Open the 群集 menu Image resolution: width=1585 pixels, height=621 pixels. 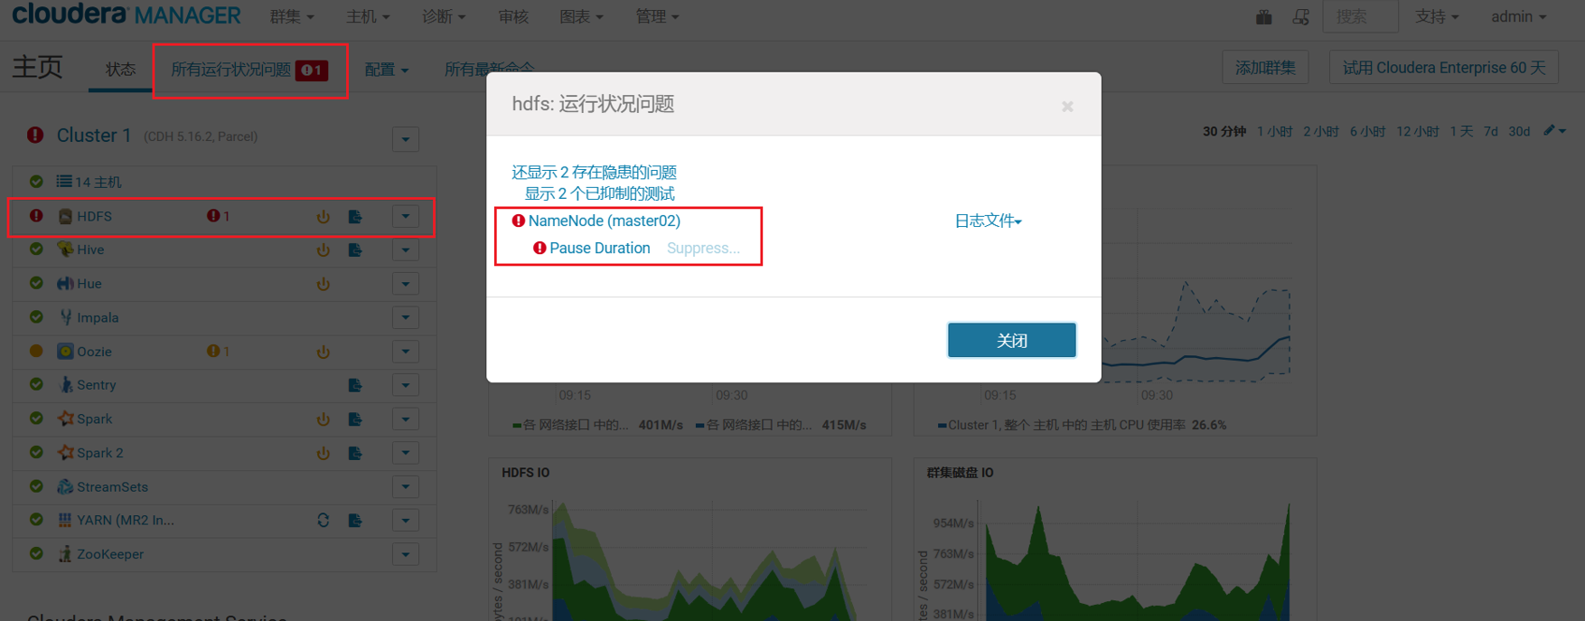(292, 16)
